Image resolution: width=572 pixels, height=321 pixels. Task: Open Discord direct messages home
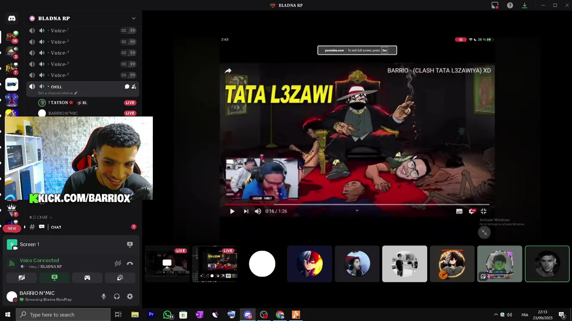tap(12, 18)
